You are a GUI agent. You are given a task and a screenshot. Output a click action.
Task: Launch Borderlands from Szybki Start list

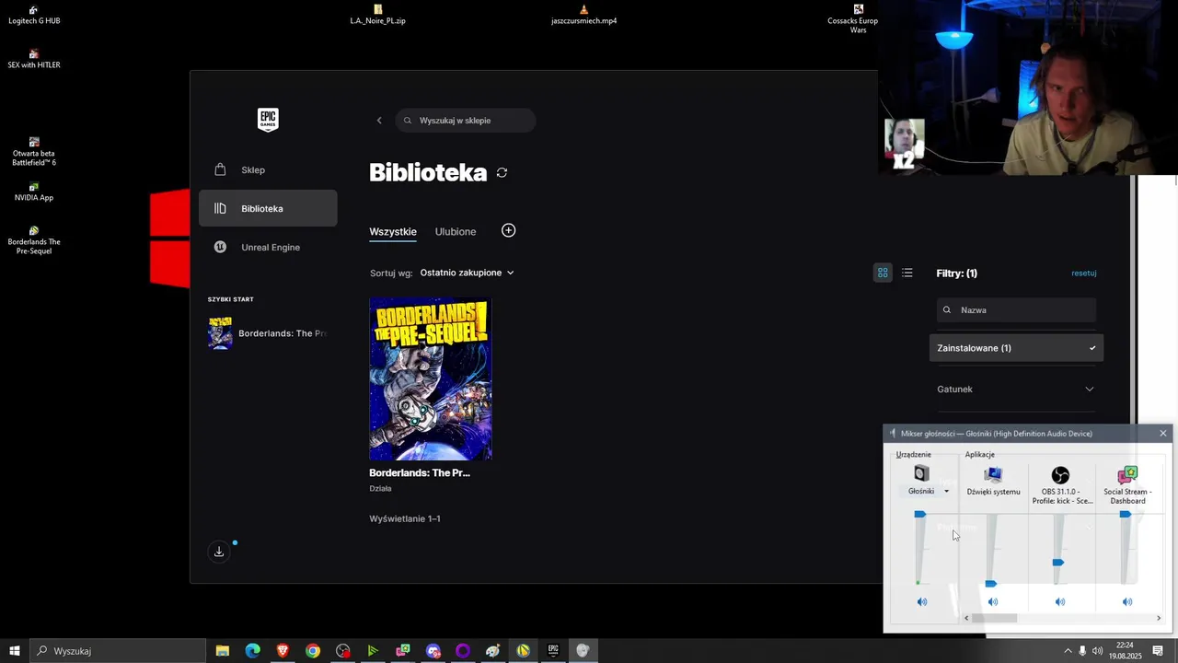(x=268, y=333)
